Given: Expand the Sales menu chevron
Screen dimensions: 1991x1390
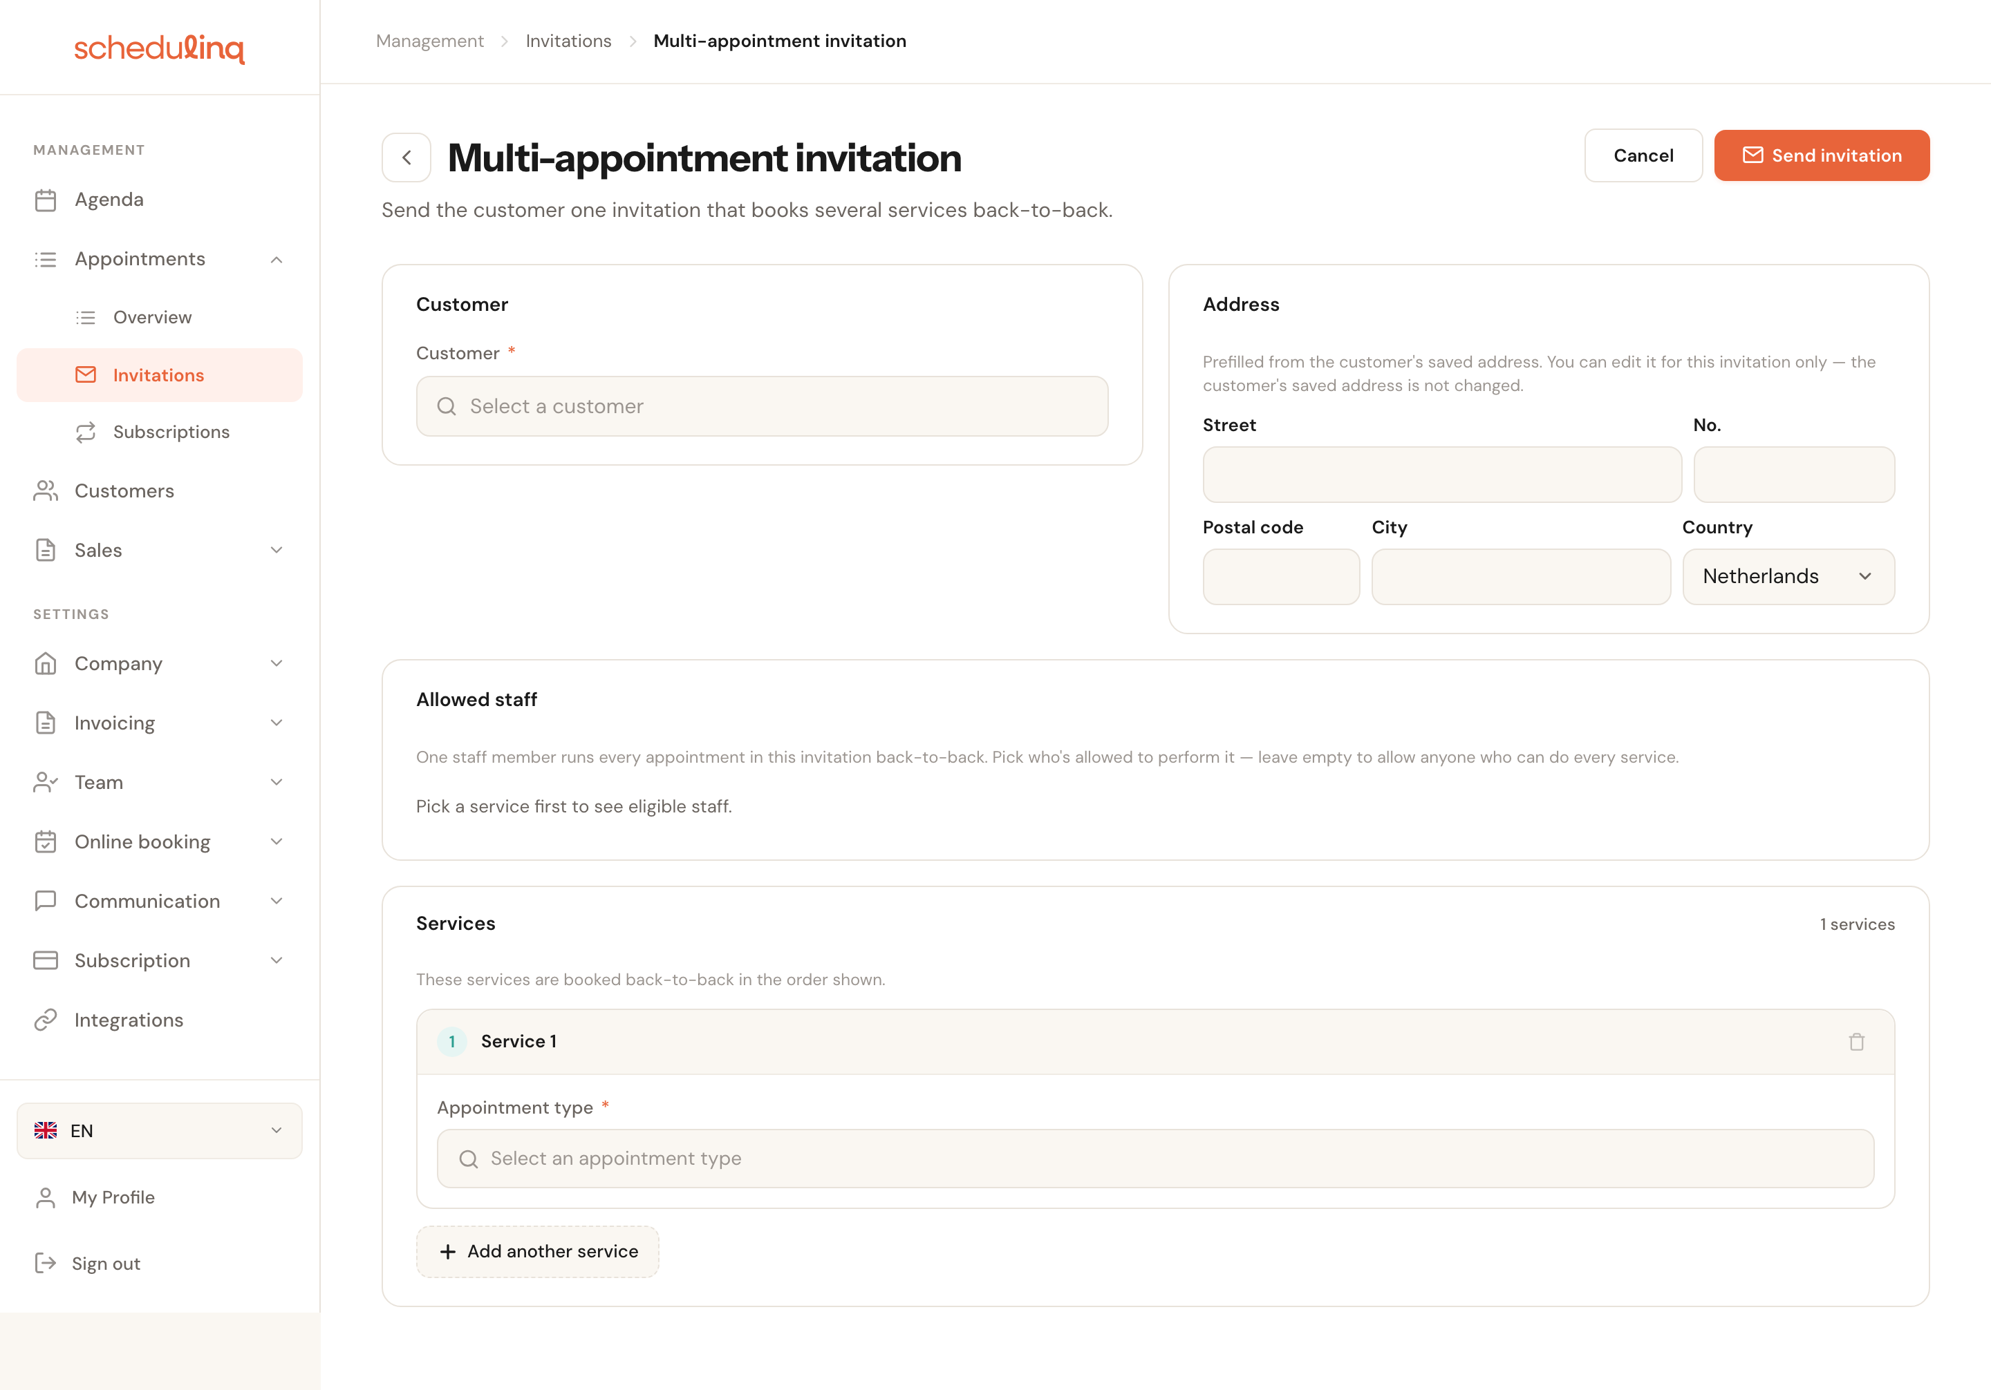Looking at the screenshot, I should (x=277, y=551).
